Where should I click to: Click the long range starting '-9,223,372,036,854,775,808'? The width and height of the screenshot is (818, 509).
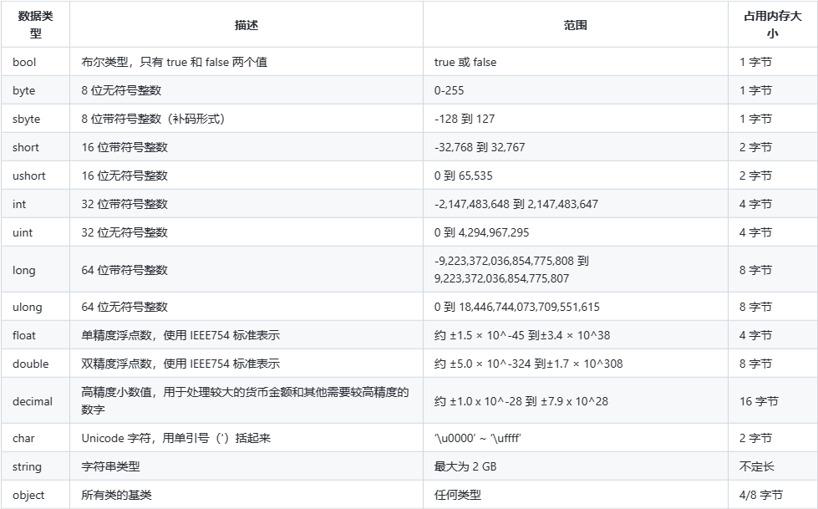pyautogui.click(x=511, y=269)
